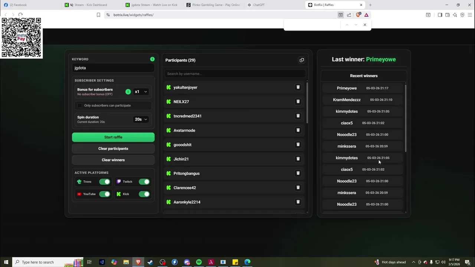Bookmark this page with bookmark icon
This screenshot has height=267, width=475.
(x=98, y=15)
